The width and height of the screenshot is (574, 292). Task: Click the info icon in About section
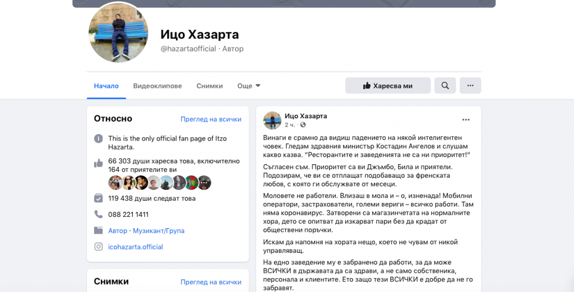coord(98,138)
